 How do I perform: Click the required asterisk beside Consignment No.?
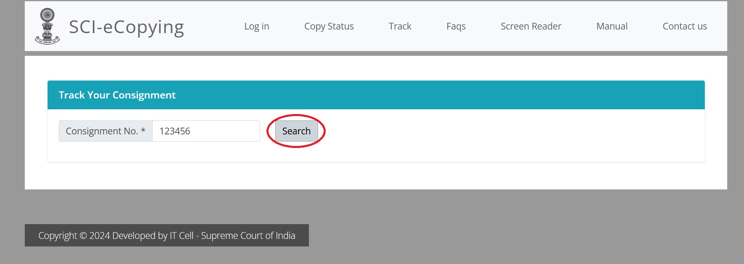pos(143,130)
